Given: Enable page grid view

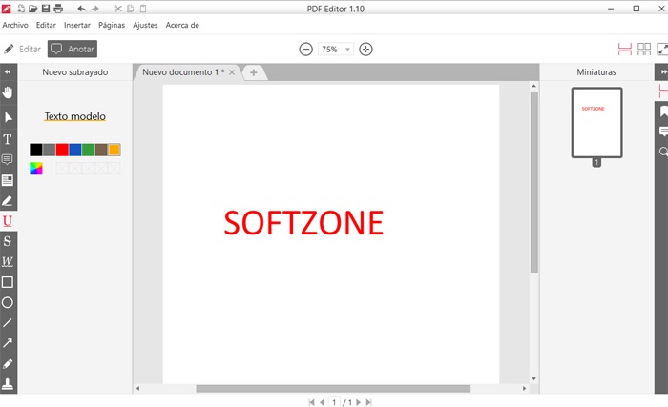Looking at the screenshot, I should [644, 49].
